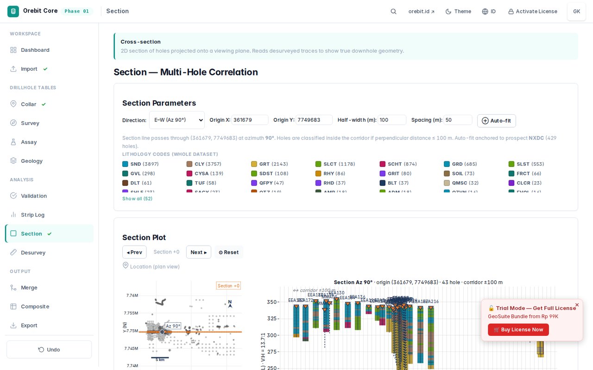
Task: Click the CYSA (139) legend entry
Action: tap(205, 173)
